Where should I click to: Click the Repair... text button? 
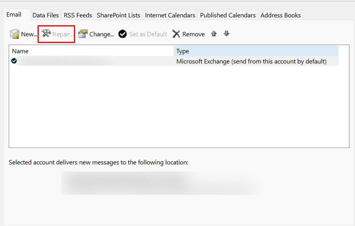(63, 34)
